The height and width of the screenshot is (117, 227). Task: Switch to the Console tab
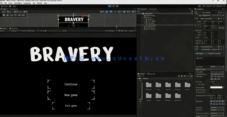point(151,74)
